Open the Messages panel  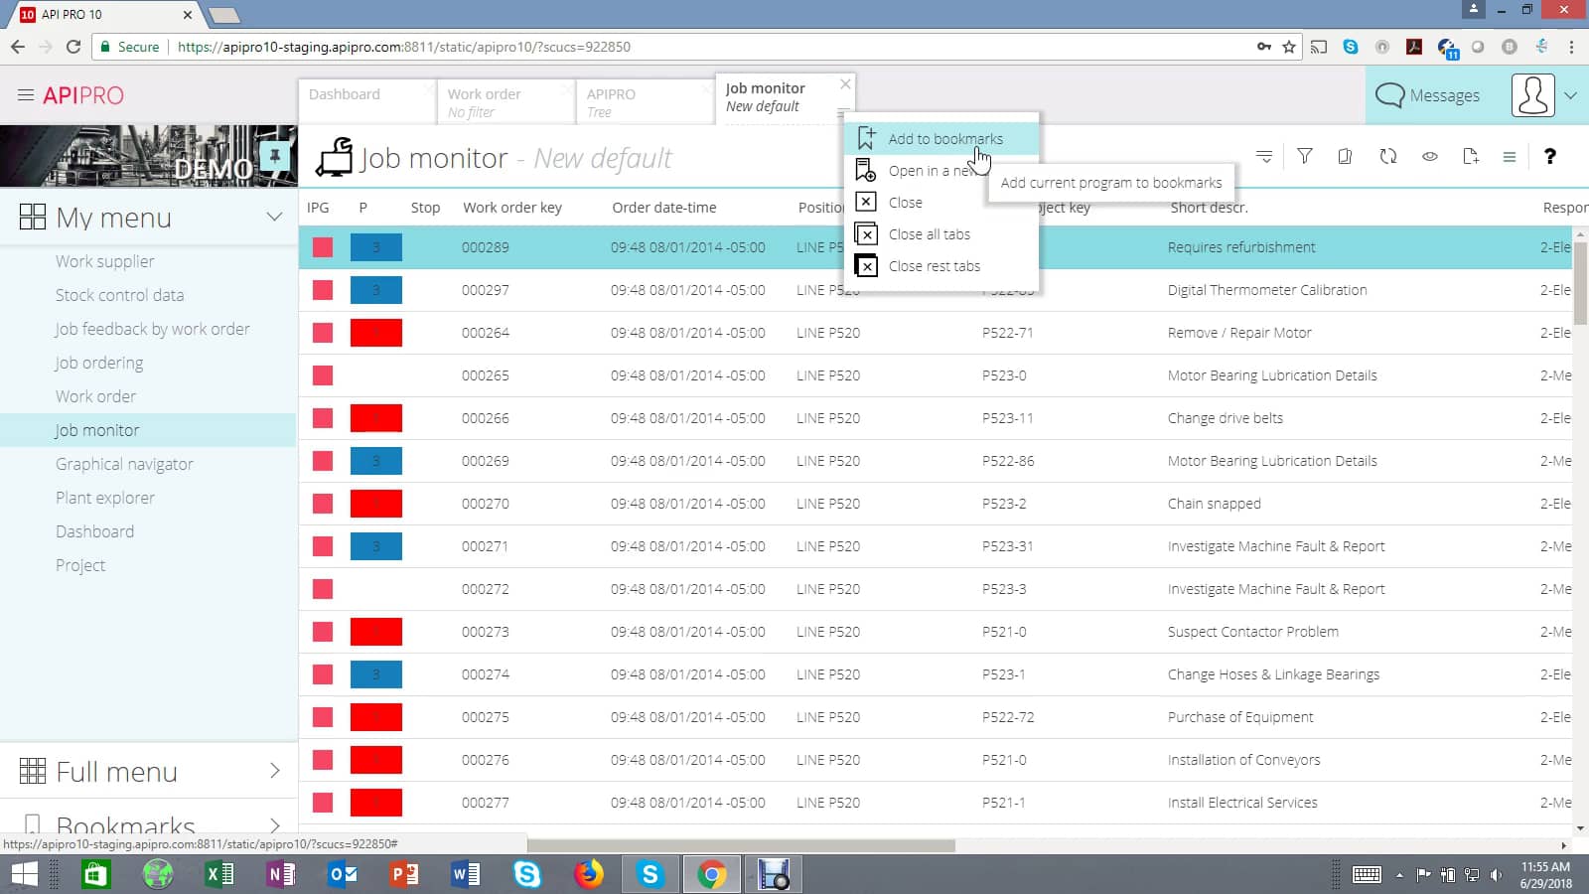[1428, 95]
